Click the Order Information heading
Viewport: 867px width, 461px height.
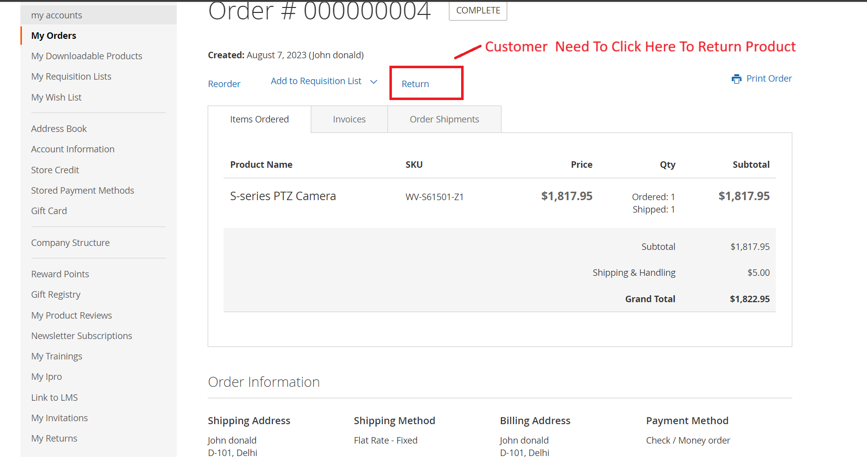263,382
